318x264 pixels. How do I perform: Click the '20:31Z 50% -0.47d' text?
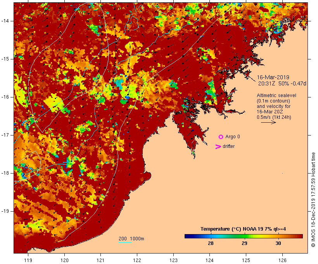click(x=282, y=83)
